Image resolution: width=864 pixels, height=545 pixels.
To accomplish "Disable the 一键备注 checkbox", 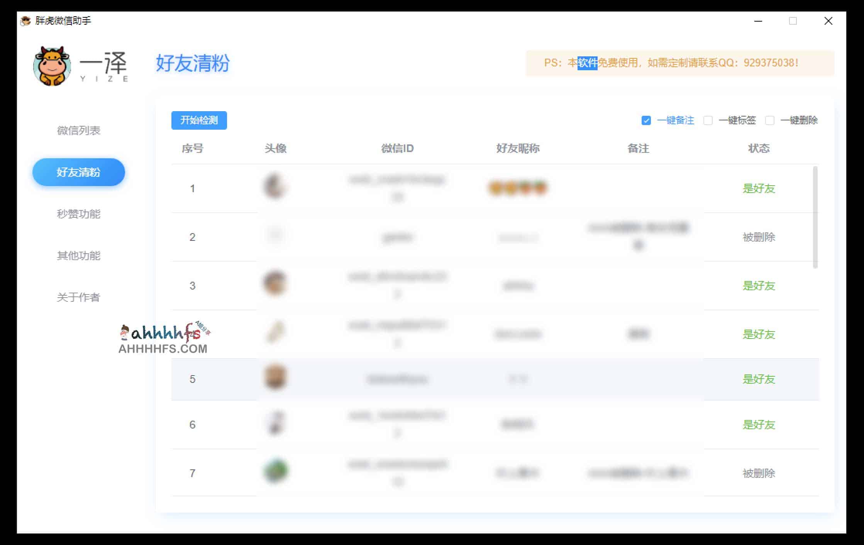I will (646, 121).
